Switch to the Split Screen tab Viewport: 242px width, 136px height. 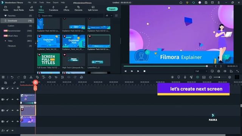point(93,8)
